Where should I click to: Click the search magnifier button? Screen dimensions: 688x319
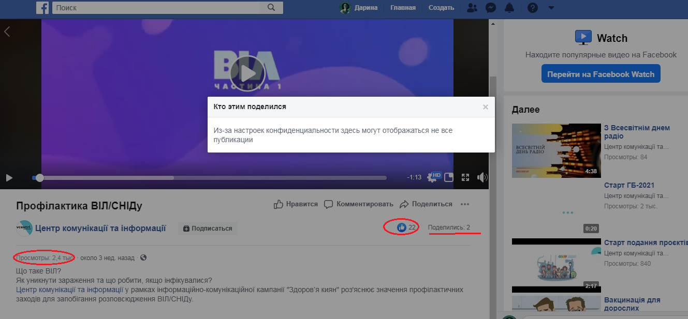(271, 8)
